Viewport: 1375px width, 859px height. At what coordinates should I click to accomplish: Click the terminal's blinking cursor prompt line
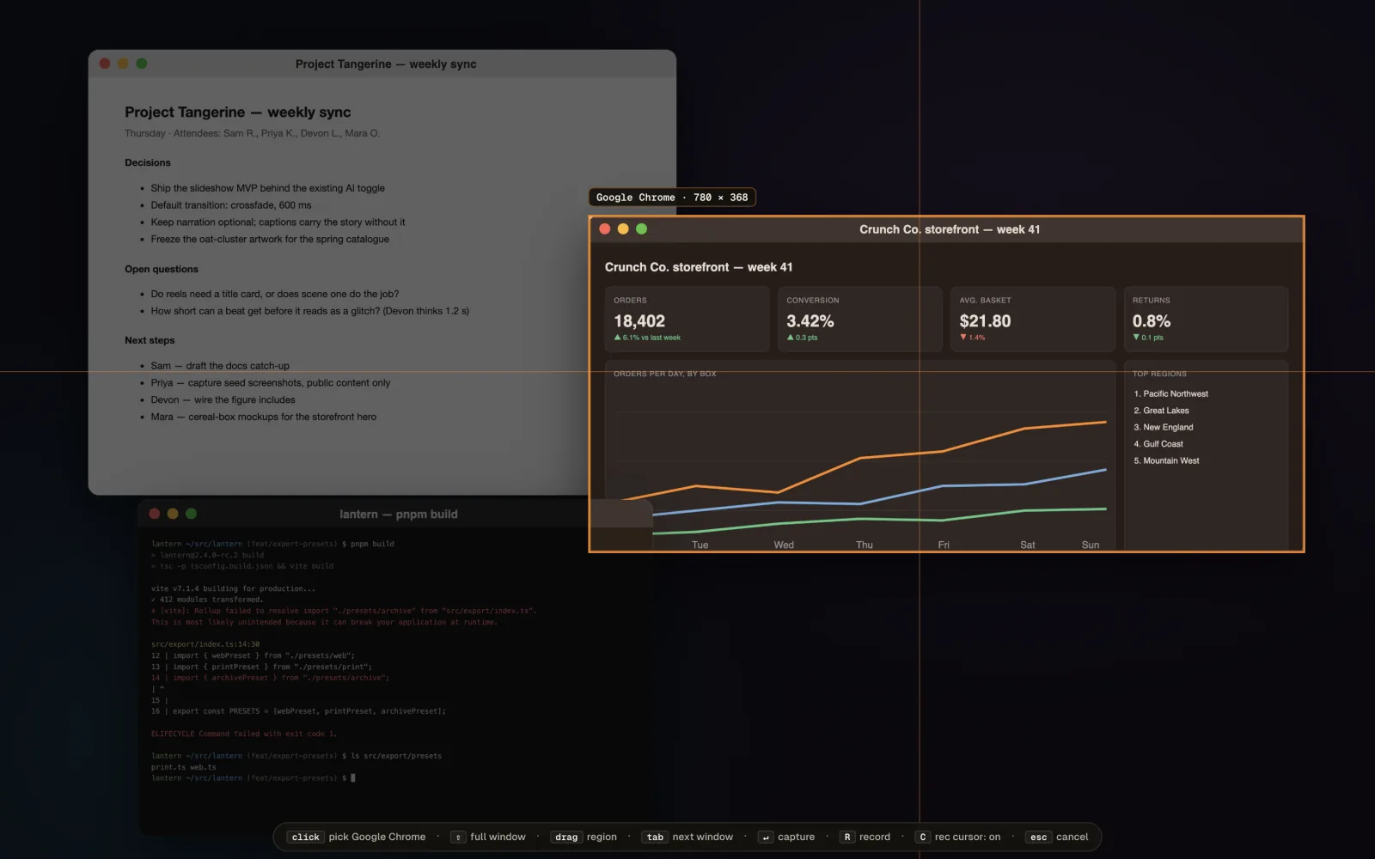pyautogui.click(x=254, y=778)
